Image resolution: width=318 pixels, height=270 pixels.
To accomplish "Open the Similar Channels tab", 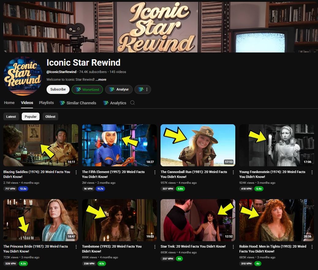I will pos(78,103).
